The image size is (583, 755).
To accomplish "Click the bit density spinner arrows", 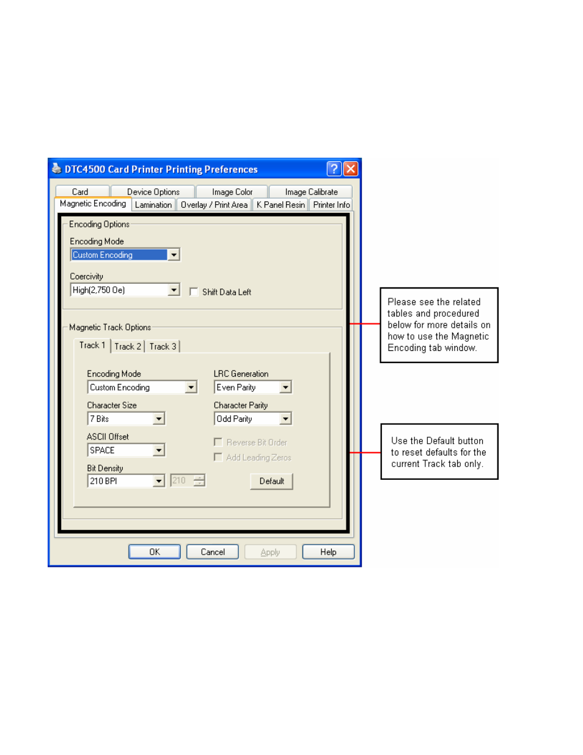I will (x=199, y=481).
